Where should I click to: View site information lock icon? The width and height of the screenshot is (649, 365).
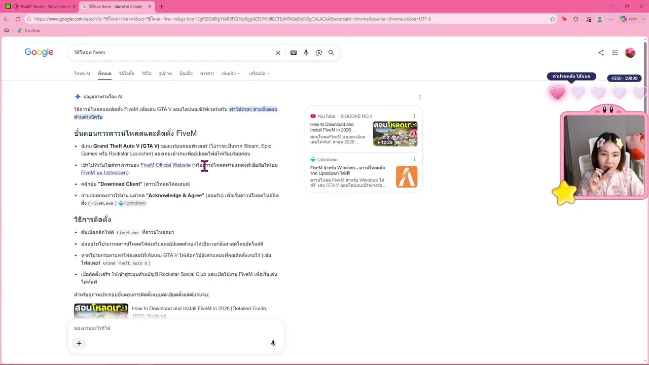tap(30, 19)
